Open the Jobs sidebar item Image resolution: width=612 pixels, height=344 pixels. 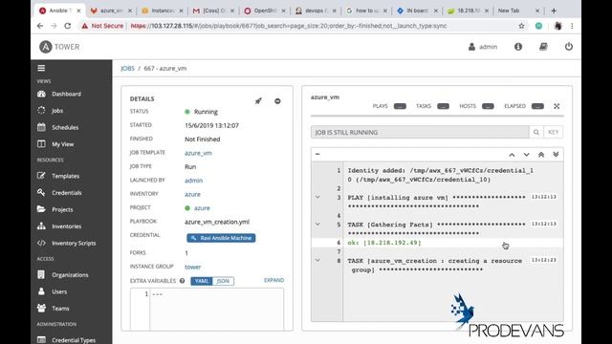[x=57, y=111]
